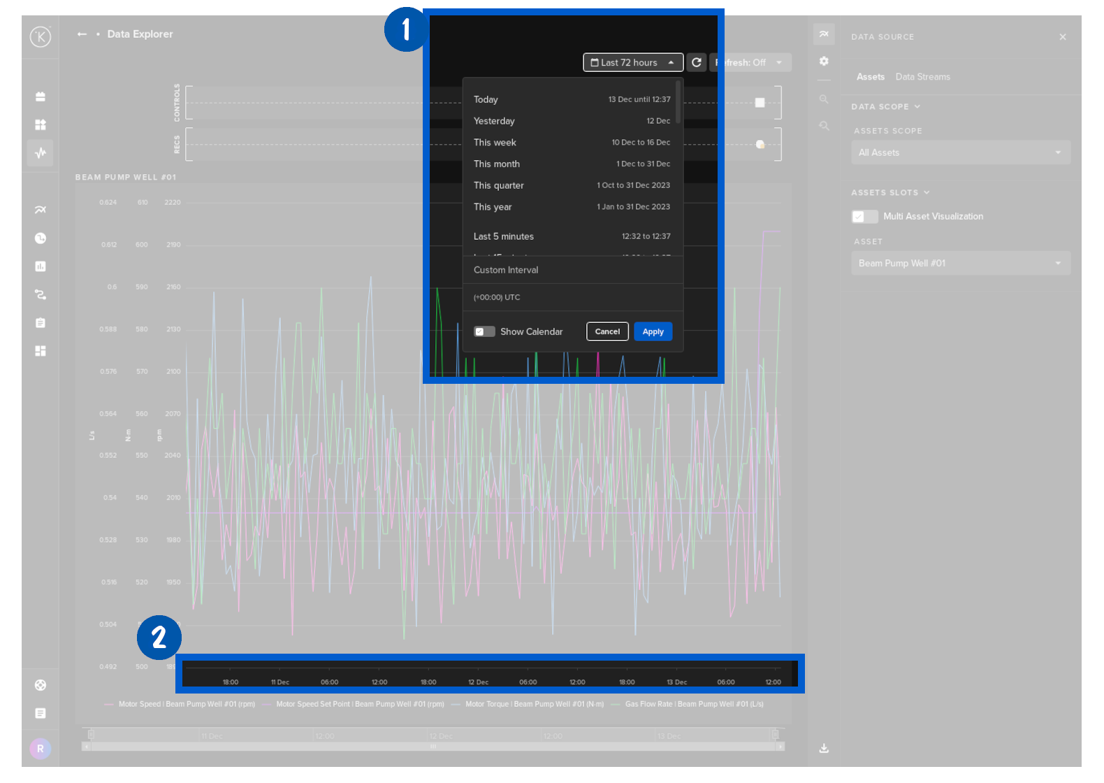Close the Data Source panel
This screenshot has height=783, width=1104.
[x=1062, y=37]
